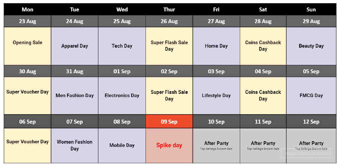Click the Apparel Day cell
The width and height of the screenshot is (338, 165).
tap(75, 46)
